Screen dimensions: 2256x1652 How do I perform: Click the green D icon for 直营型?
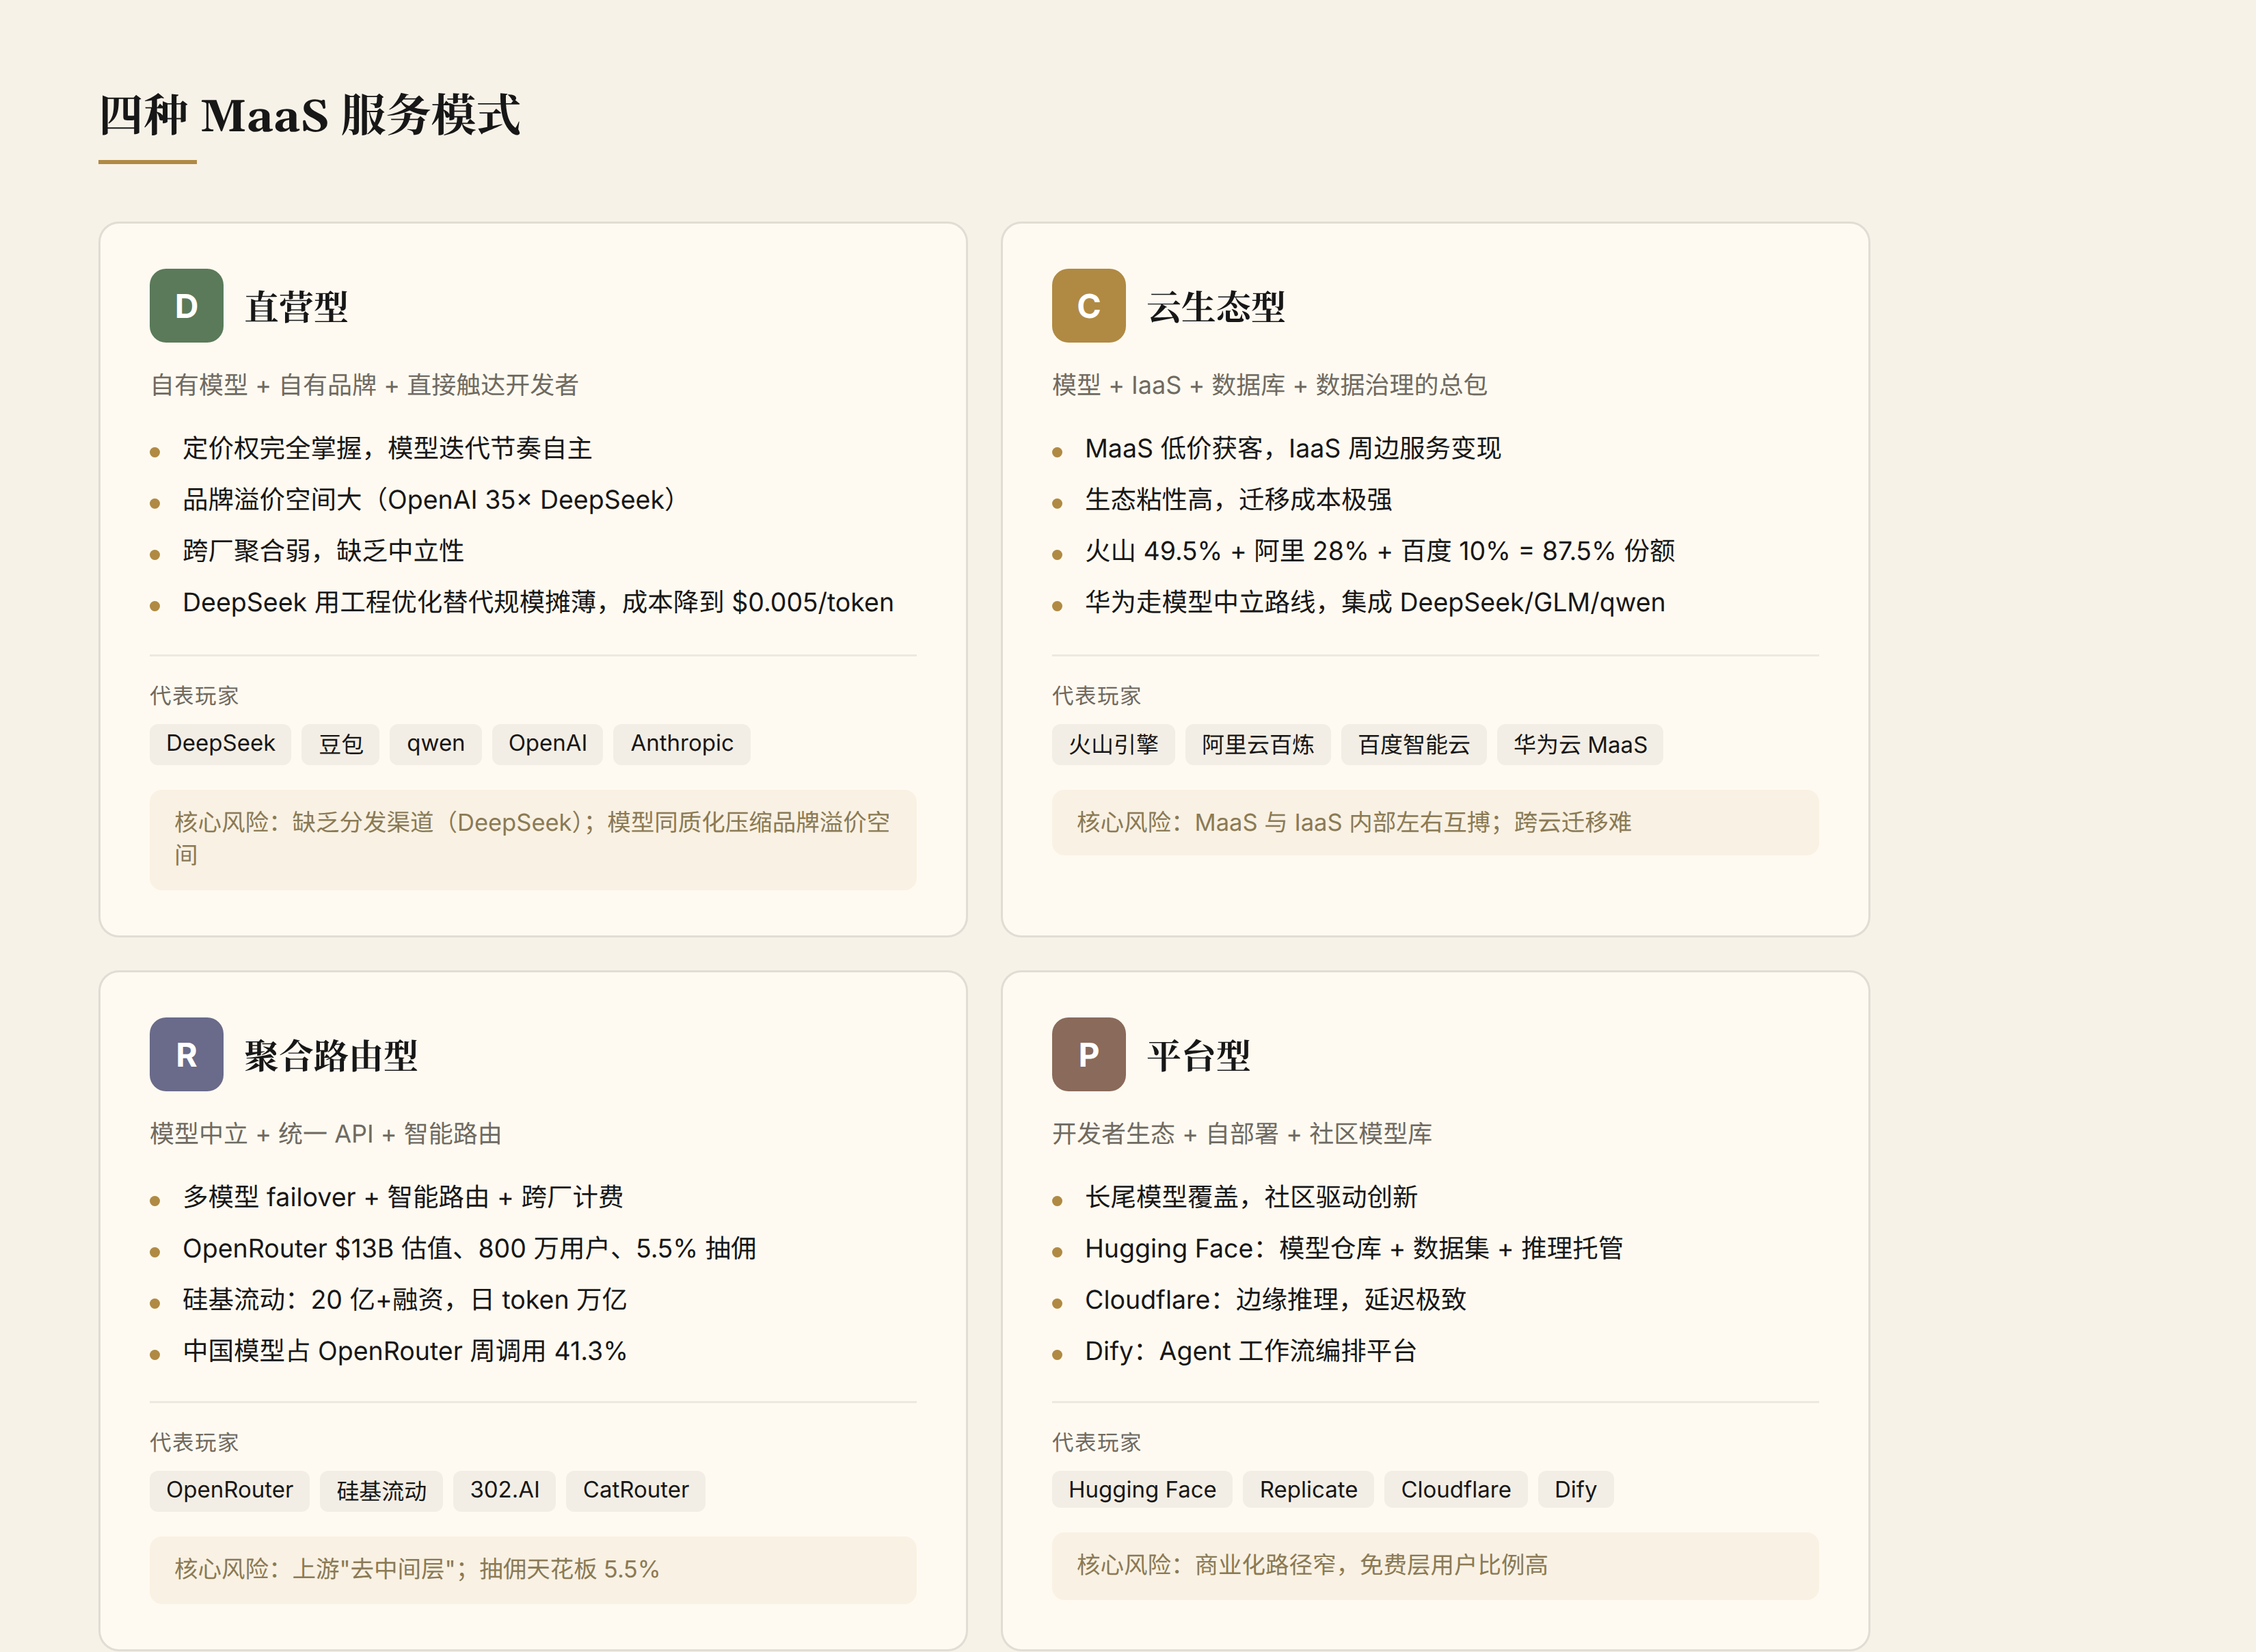pyautogui.click(x=186, y=306)
